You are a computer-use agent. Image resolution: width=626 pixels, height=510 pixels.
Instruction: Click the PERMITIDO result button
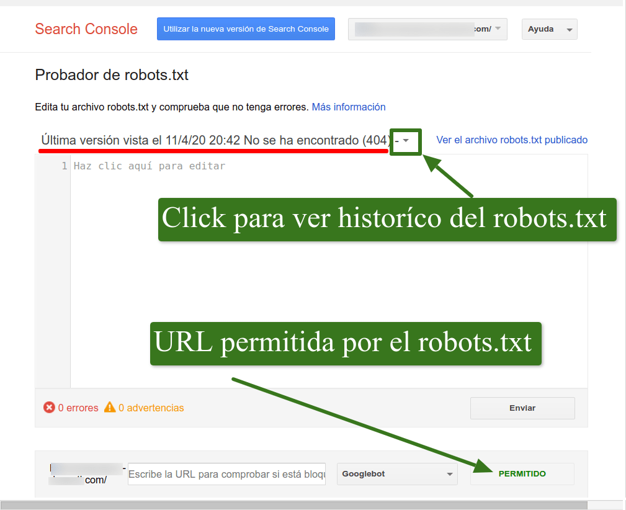click(x=522, y=474)
